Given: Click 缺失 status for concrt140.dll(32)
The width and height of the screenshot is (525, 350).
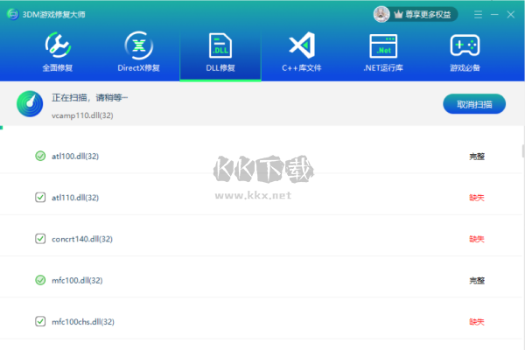Looking at the screenshot, I should coord(477,239).
